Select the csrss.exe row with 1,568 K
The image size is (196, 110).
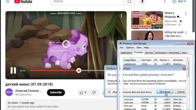pos(154,103)
